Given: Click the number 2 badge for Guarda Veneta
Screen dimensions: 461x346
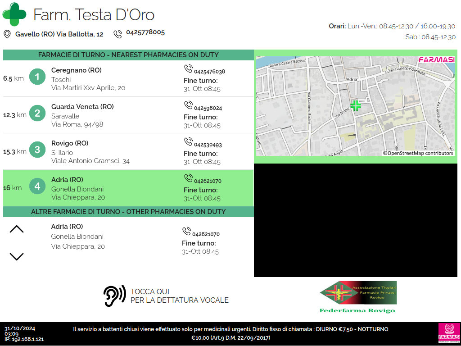Looking at the screenshot, I should point(37,114).
